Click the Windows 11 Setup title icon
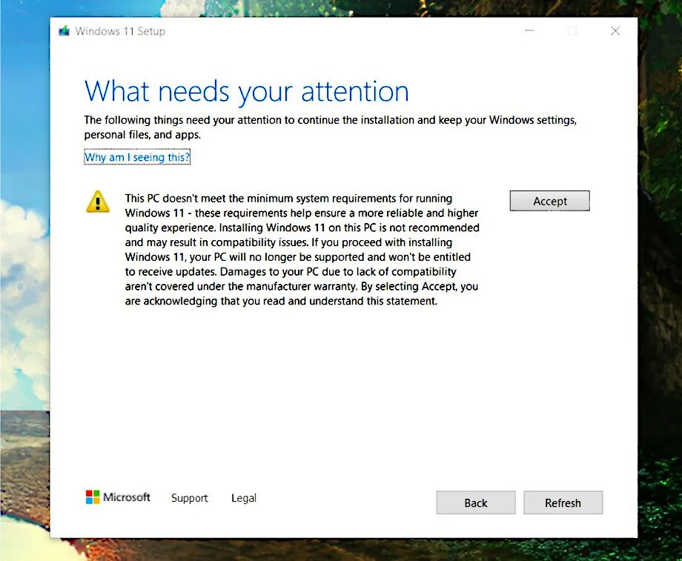The image size is (682, 561). pyautogui.click(x=64, y=31)
